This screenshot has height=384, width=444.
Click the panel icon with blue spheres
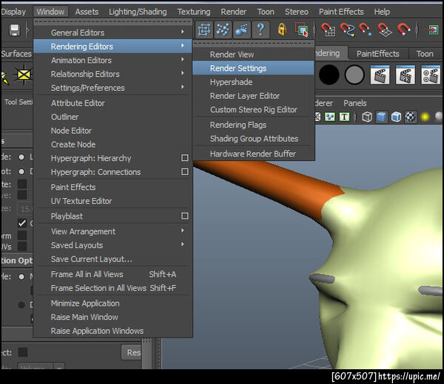[330, 117]
